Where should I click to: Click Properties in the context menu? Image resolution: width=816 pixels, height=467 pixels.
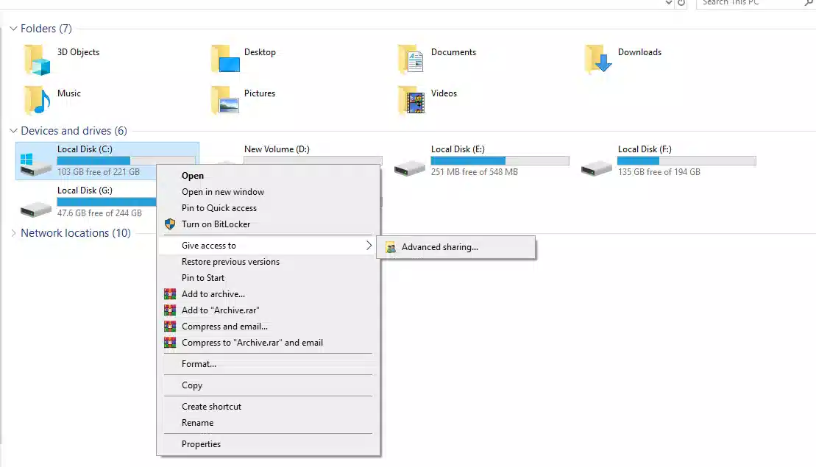(x=201, y=444)
